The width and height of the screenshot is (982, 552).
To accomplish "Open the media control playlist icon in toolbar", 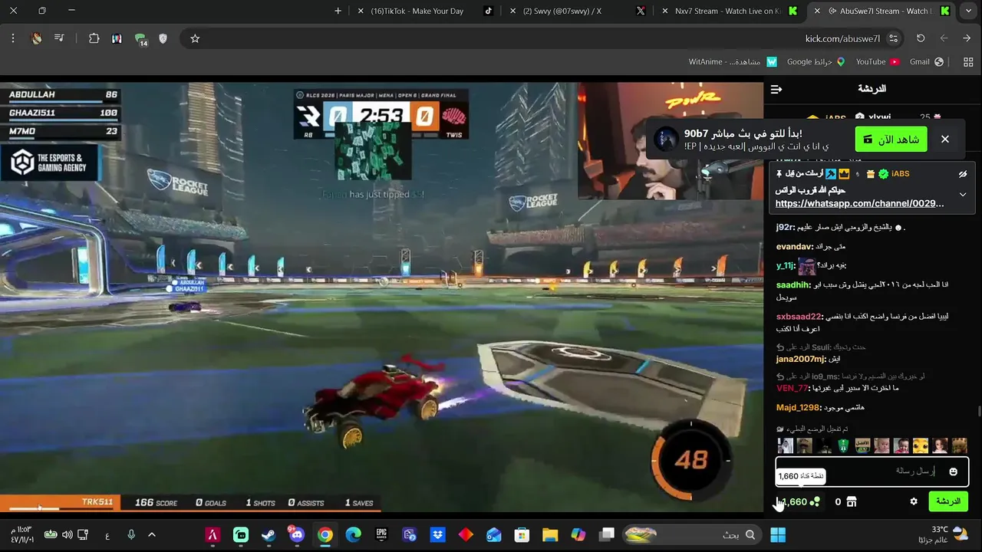I will click(x=59, y=38).
